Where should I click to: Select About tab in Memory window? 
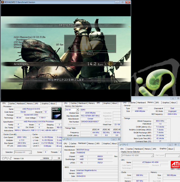(x=174, y=103)
